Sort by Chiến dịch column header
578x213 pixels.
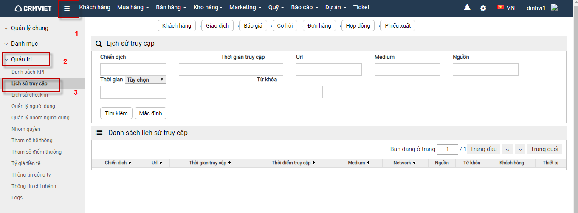(118, 163)
